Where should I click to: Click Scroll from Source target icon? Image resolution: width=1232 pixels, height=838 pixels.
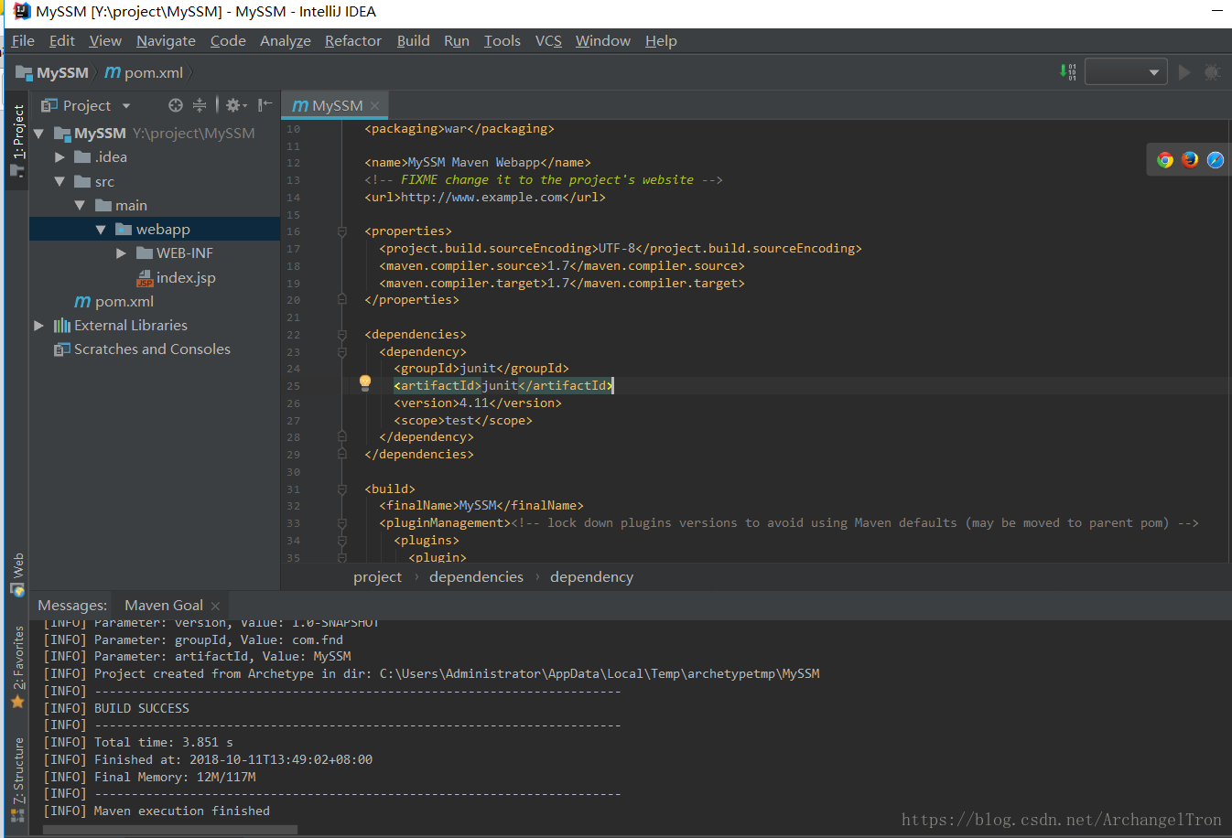pyautogui.click(x=176, y=105)
